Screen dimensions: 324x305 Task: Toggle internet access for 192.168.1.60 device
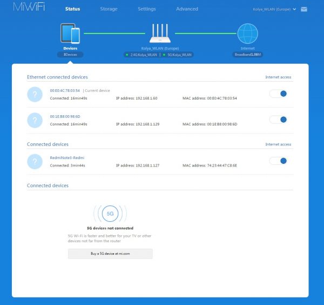278,94
